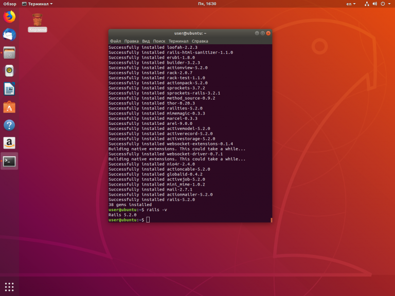Minimize the terminal window
The height and width of the screenshot is (296, 395).
257,33
